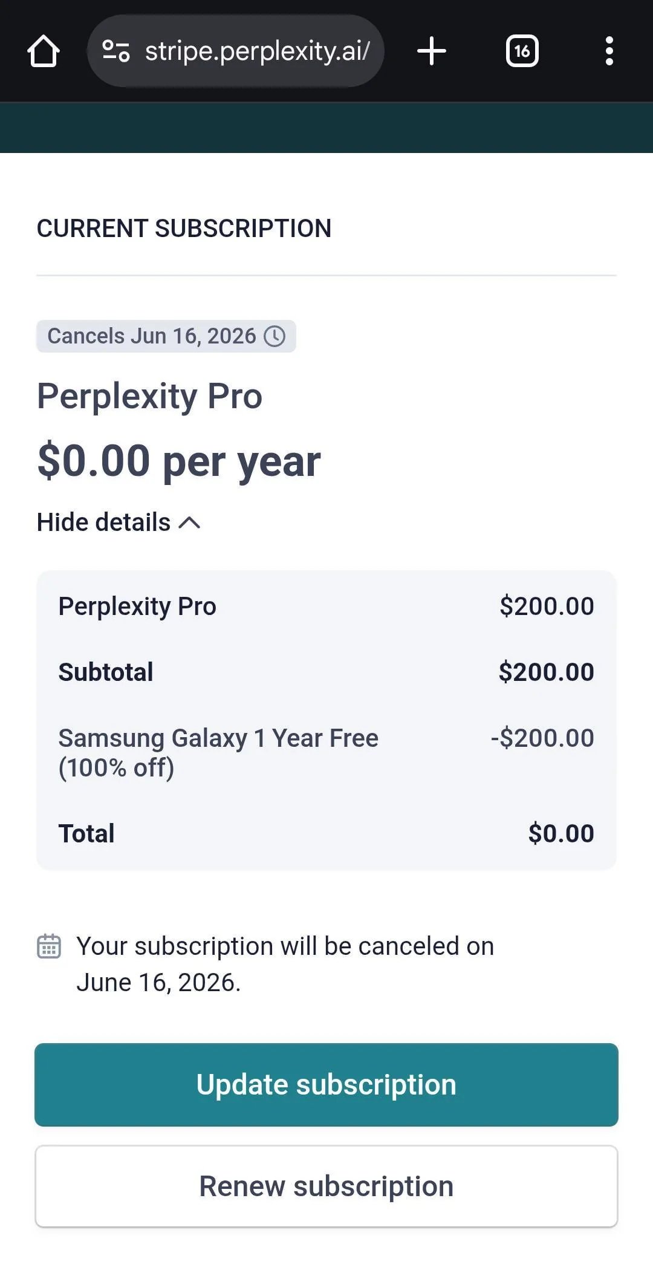This screenshot has height=1279, width=653.
Task: Open the tab switcher showing 16 tabs
Action: pyautogui.click(x=522, y=51)
